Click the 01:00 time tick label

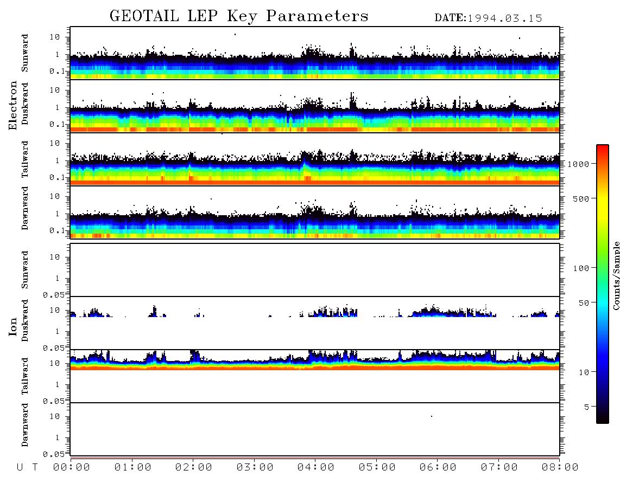click(132, 467)
